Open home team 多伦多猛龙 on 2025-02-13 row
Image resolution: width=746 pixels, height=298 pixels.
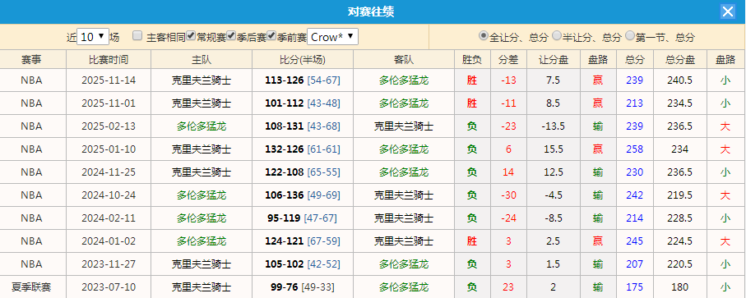(x=202, y=126)
